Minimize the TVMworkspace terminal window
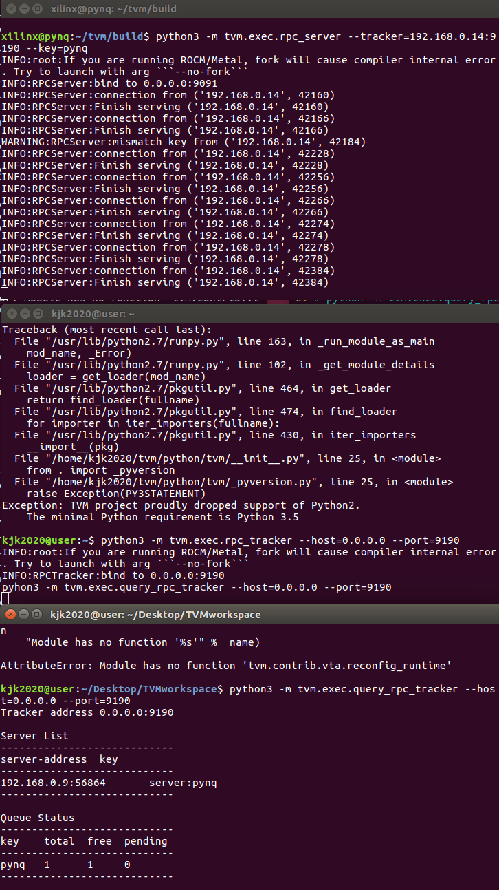 [23, 614]
